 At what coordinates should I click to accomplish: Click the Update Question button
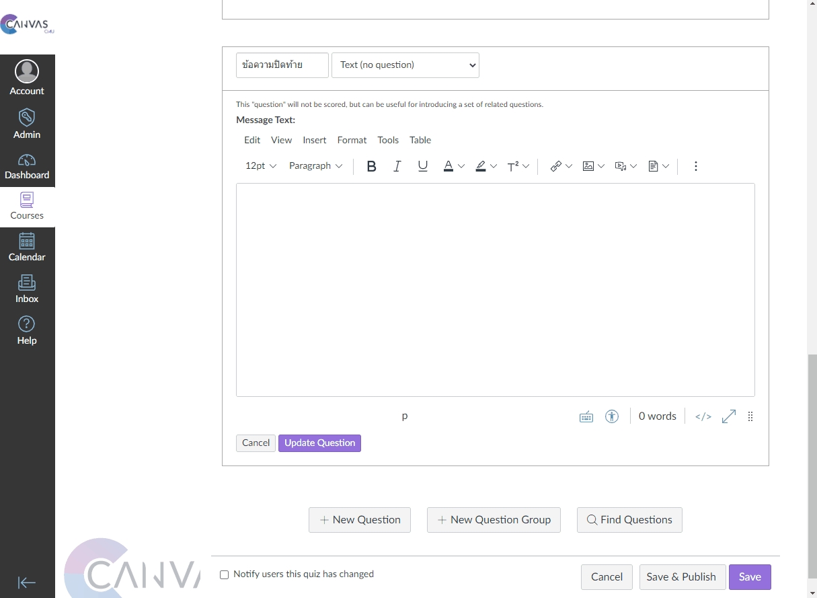pos(319,443)
